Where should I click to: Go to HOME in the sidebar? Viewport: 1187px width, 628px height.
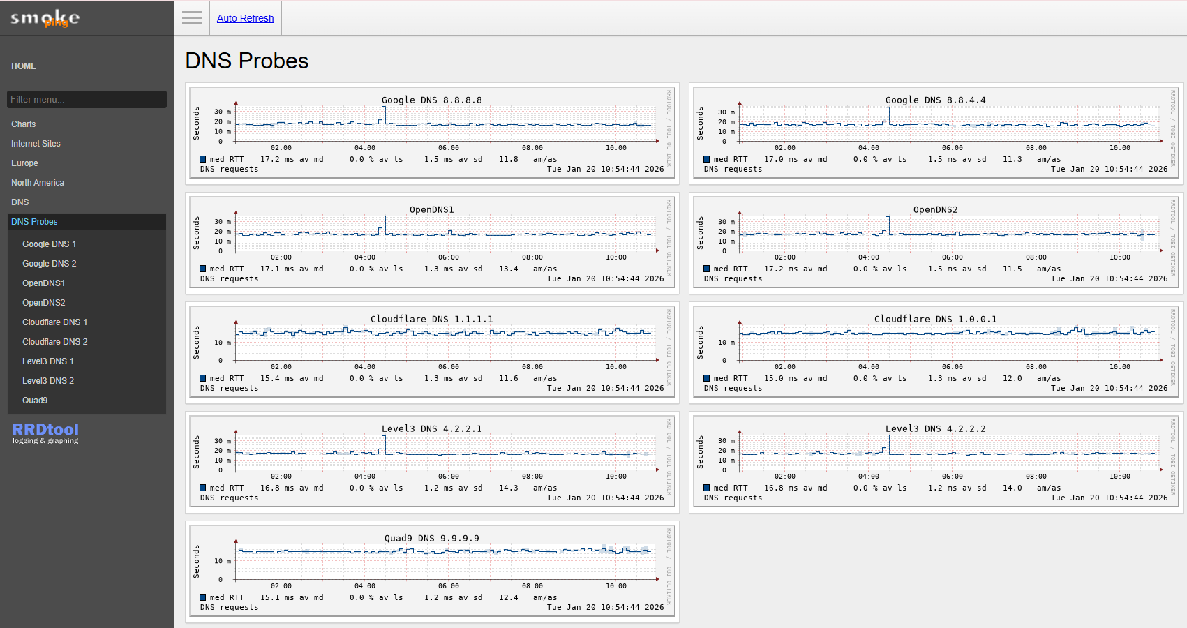coord(24,66)
